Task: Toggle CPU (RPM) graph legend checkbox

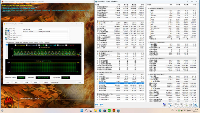Action: click(58, 45)
